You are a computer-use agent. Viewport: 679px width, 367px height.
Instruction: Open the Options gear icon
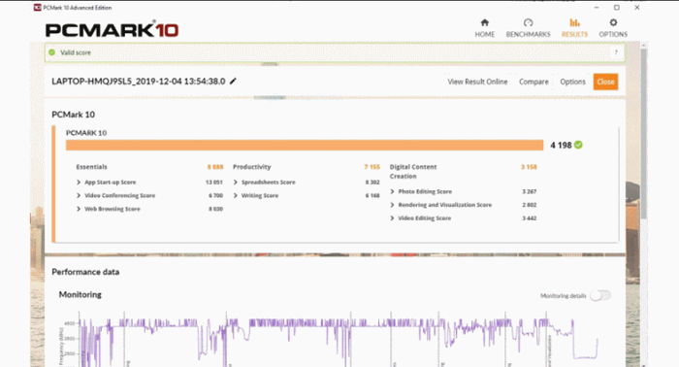pos(613,22)
